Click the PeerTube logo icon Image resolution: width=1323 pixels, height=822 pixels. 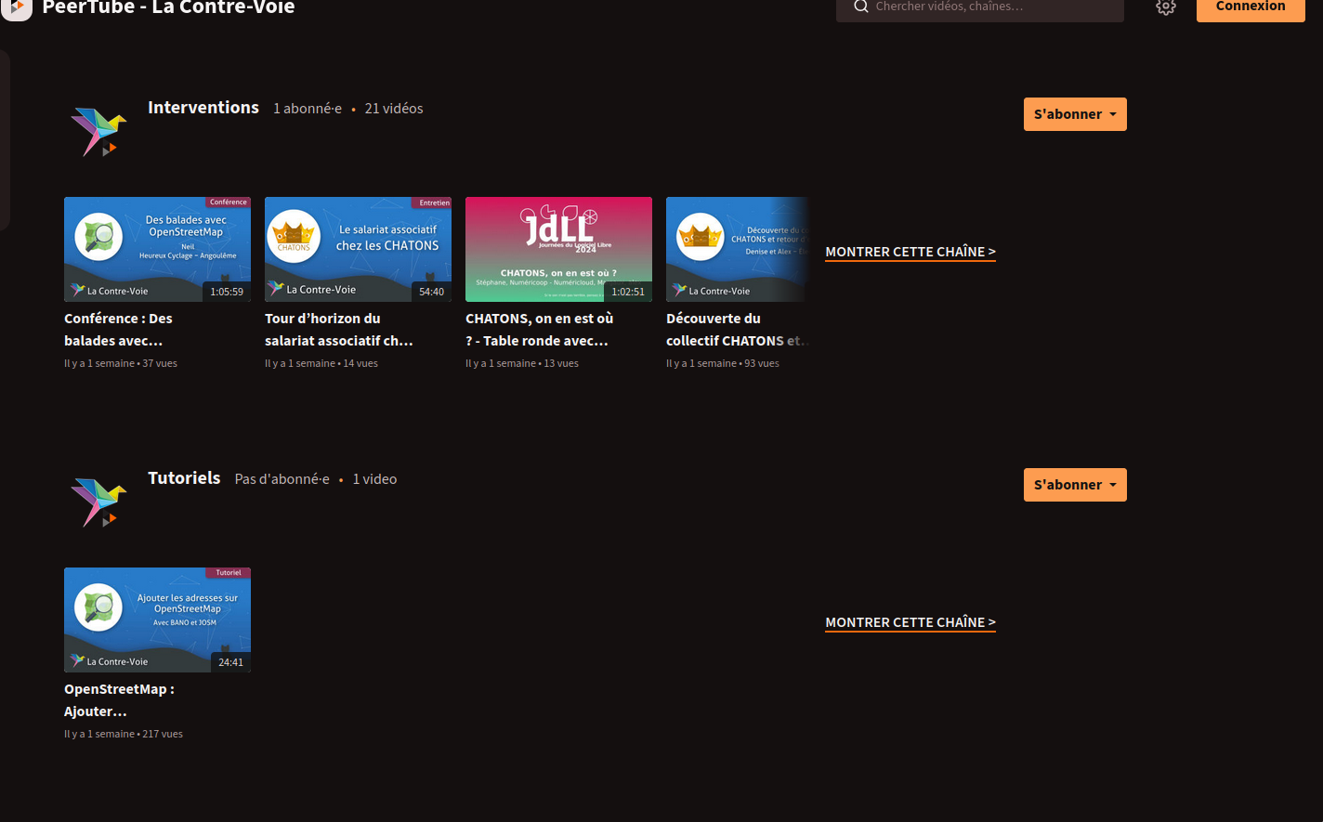click(x=17, y=7)
